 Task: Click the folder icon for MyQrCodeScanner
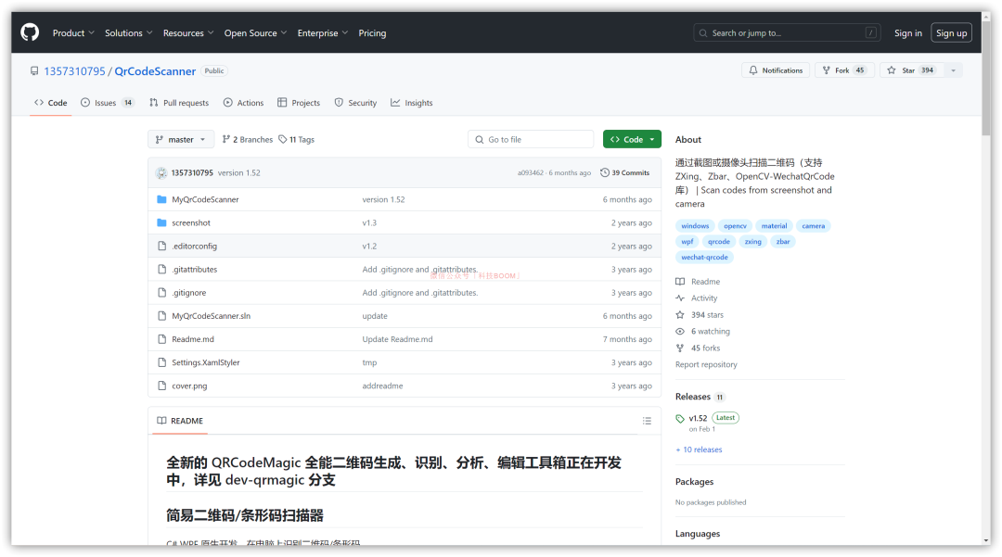pyautogui.click(x=161, y=199)
